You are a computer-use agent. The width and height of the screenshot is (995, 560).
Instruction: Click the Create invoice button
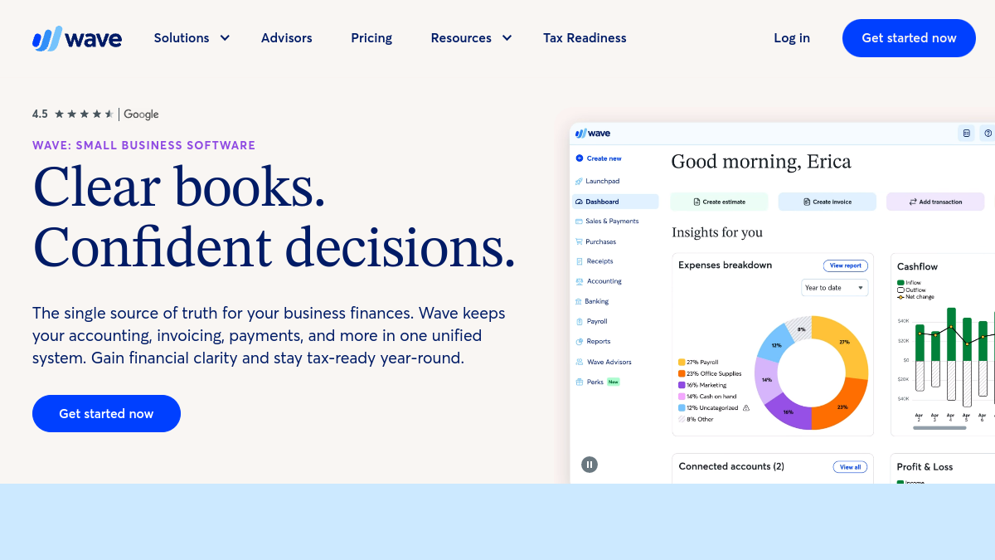(827, 202)
